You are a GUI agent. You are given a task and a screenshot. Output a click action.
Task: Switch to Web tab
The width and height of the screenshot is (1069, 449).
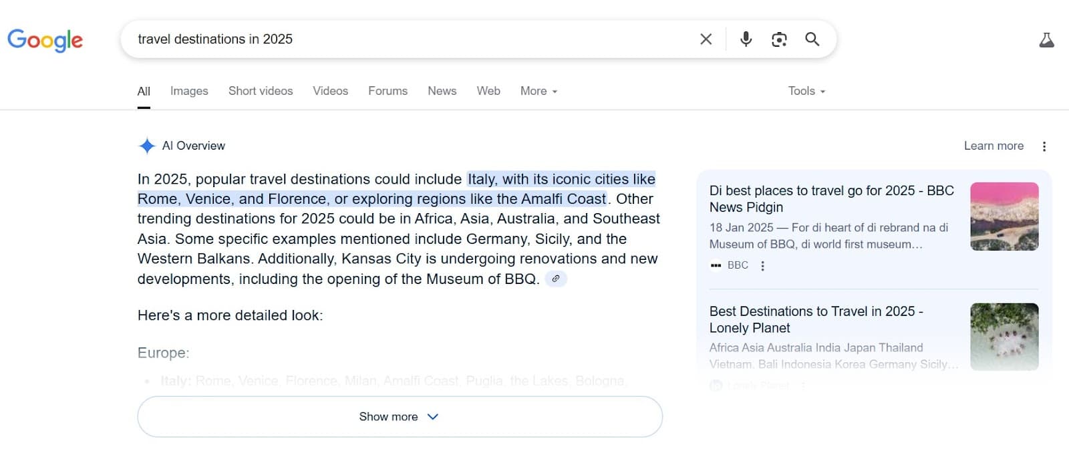click(x=488, y=91)
